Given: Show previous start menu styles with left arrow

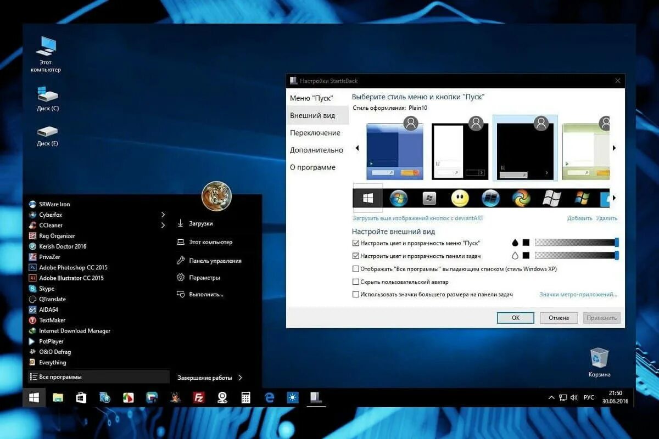Looking at the screenshot, I should click(x=357, y=148).
